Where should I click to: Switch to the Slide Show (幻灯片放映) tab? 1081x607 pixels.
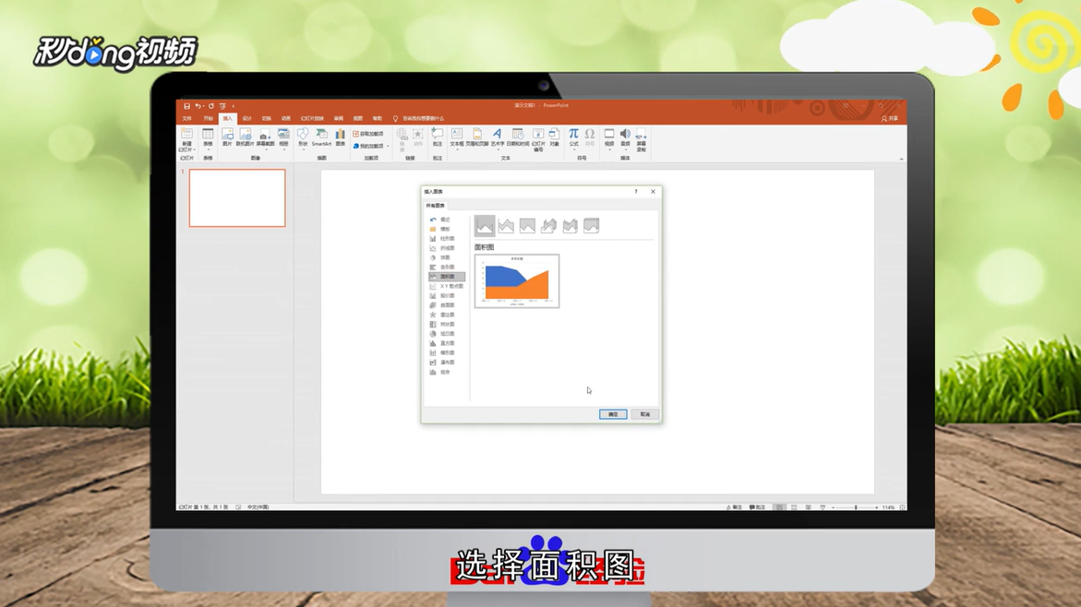click(312, 118)
